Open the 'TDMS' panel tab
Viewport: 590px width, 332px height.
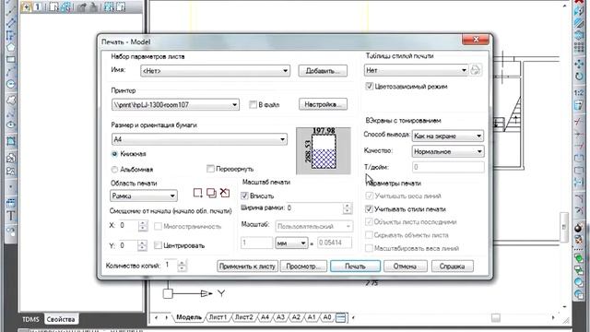30,319
